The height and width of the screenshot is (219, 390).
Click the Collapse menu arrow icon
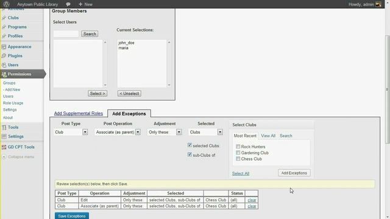coord(4,157)
